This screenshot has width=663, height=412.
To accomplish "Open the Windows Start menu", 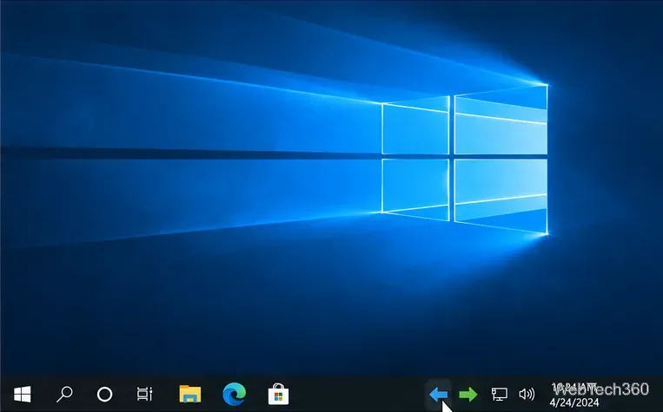I will click(22, 395).
